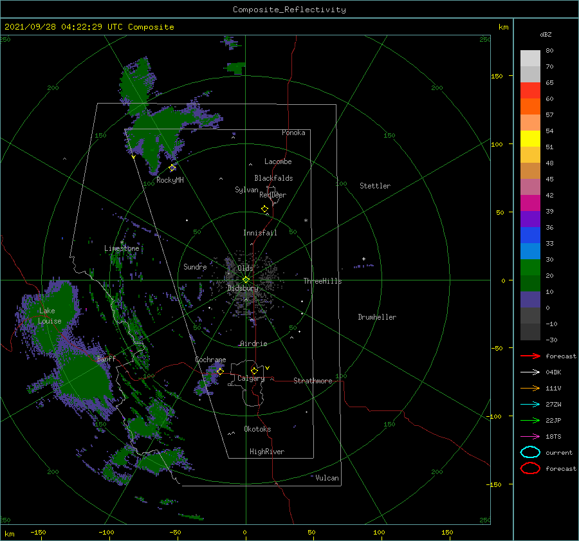Click the Okotoks label
This screenshot has height=541, width=579.
(x=257, y=429)
